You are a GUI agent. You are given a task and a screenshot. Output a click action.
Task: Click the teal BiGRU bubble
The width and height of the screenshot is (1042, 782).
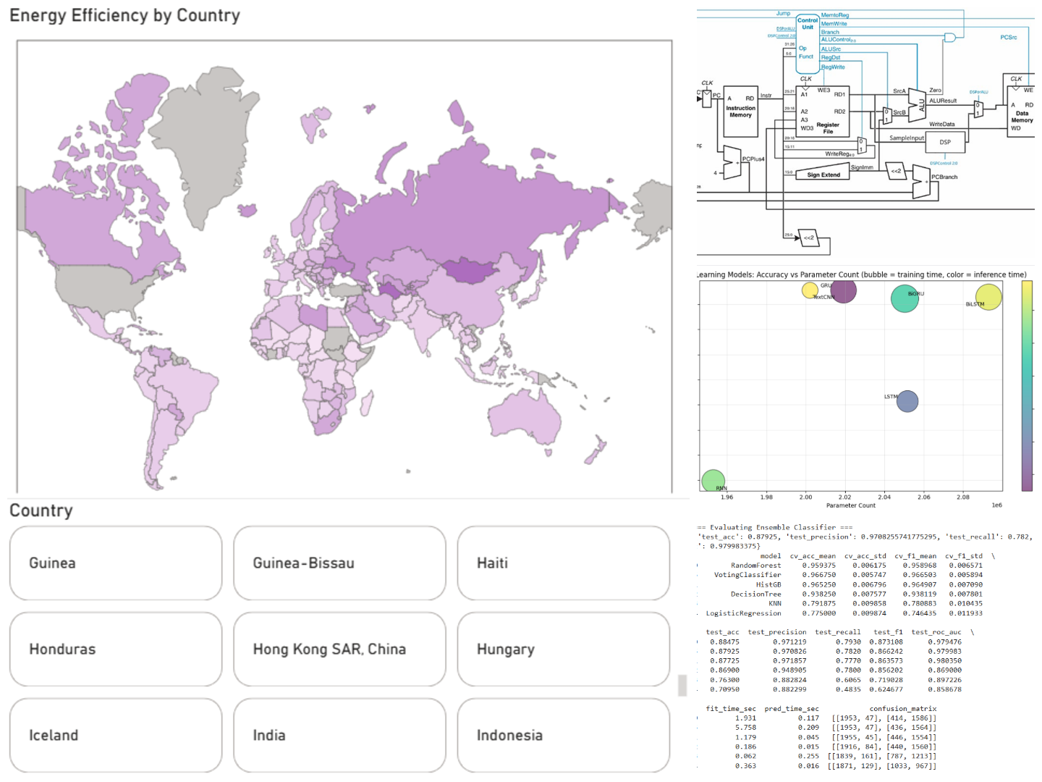904,298
